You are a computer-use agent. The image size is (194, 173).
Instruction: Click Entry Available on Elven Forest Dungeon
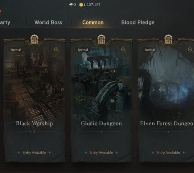[168, 152]
